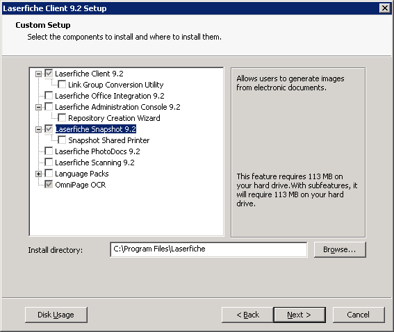Uncheck the OmniPage OCR checkbox

[49, 184]
